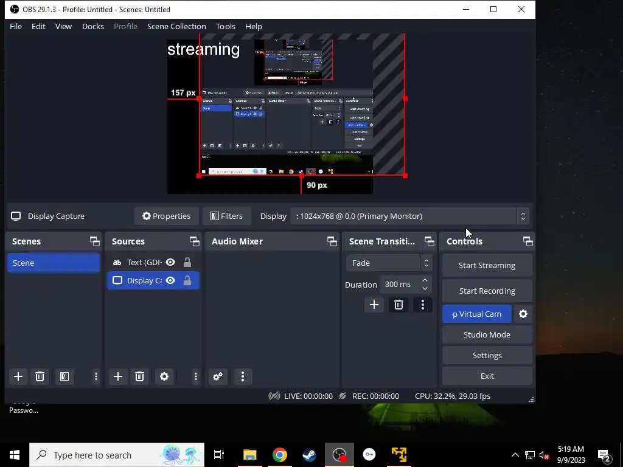
Task: Open OBS Settings button
Action: 487,355
